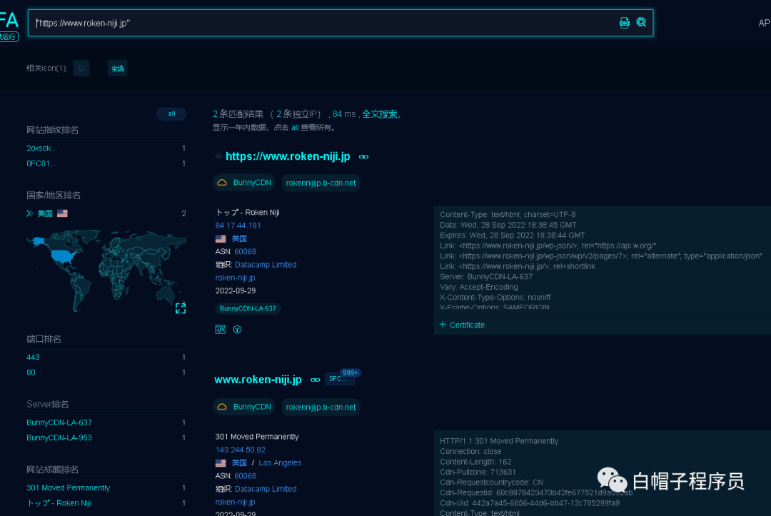Click rokennijijp.b-cdn.net tag in first result
Screen dimensions: 771x516
point(321,183)
